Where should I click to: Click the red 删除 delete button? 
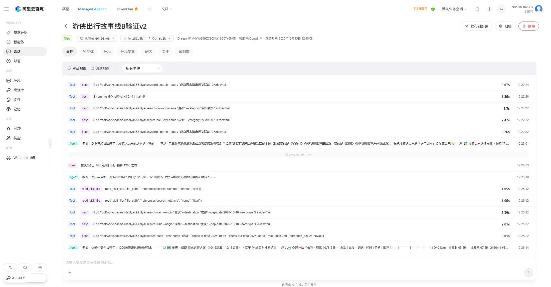[529, 26]
